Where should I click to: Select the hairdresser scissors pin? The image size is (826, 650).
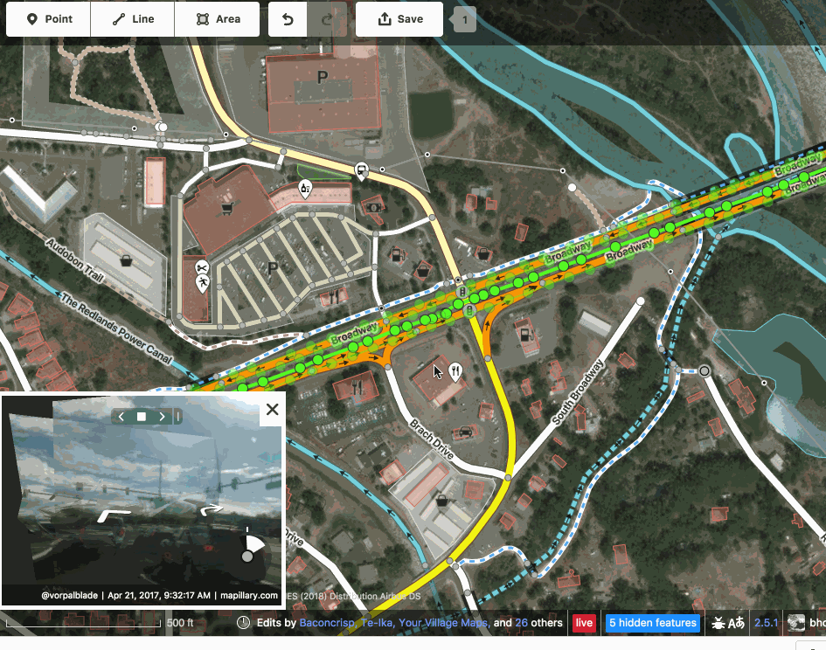(202, 268)
